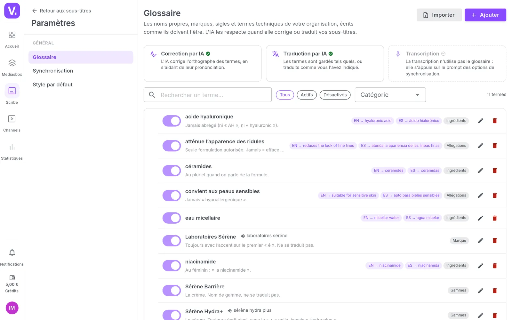Open Statistiques charts icon
The width and height of the screenshot is (512, 320).
12,147
